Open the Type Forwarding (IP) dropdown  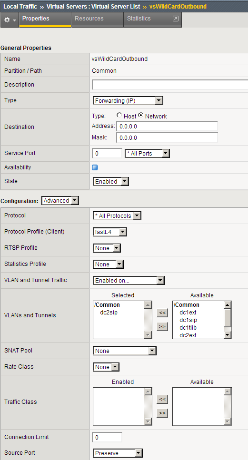point(128,101)
